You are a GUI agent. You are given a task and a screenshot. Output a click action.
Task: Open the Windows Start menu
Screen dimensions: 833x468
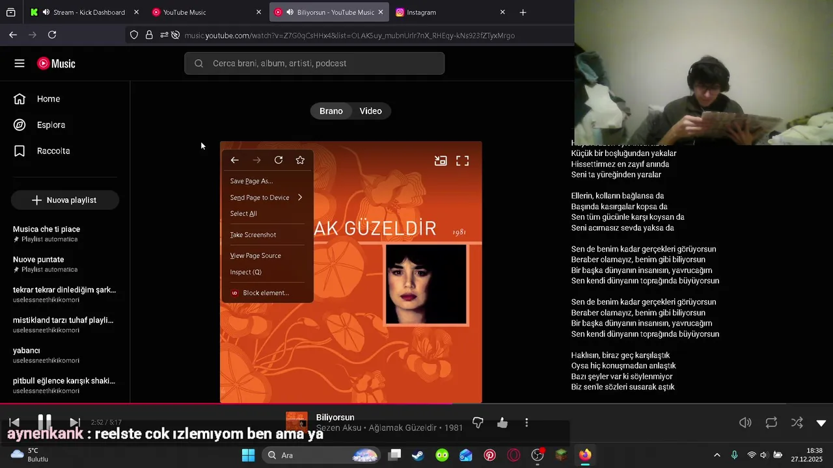pos(248,455)
